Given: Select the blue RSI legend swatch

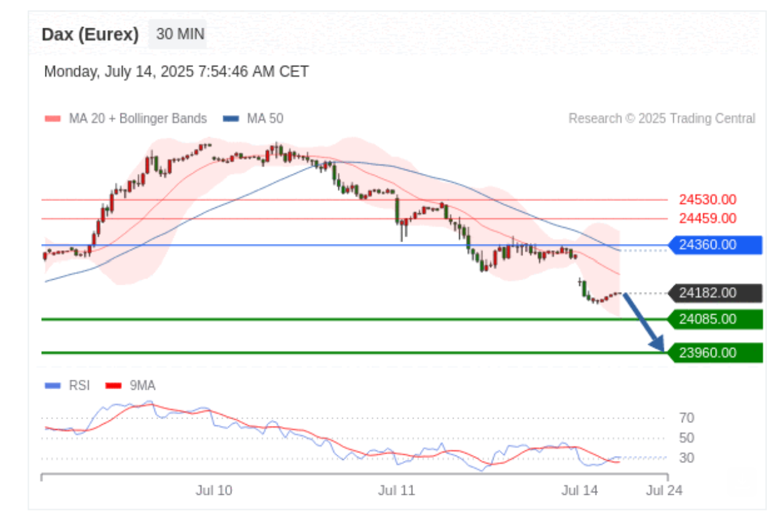Looking at the screenshot, I should click(53, 386).
